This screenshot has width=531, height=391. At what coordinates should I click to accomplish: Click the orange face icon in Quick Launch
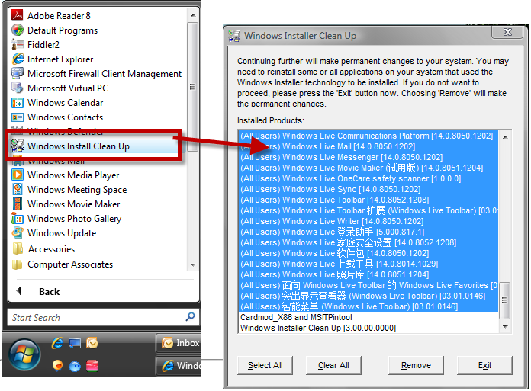click(x=57, y=366)
